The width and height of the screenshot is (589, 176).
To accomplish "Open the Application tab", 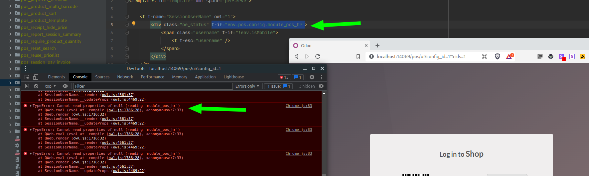I will [x=205, y=77].
